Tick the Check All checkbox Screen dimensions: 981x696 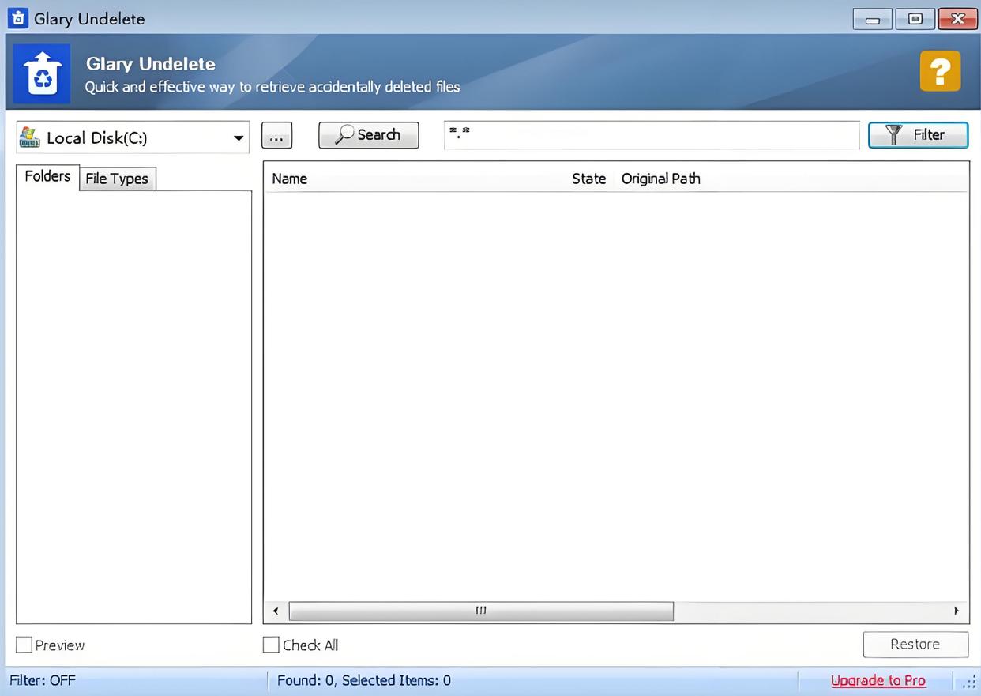[271, 645]
